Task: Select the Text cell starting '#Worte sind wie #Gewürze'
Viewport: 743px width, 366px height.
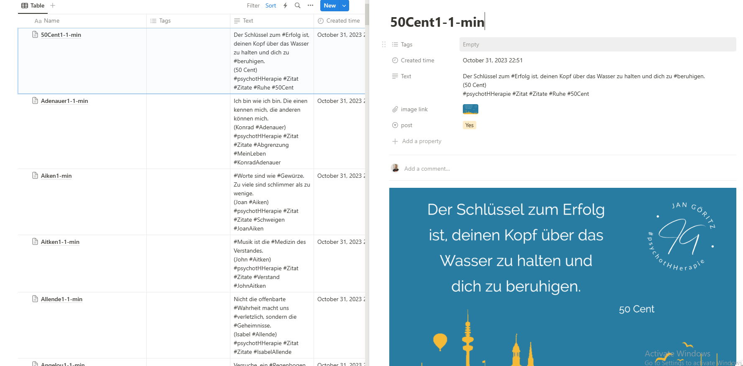Action: pyautogui.click(x=272, y=202)
